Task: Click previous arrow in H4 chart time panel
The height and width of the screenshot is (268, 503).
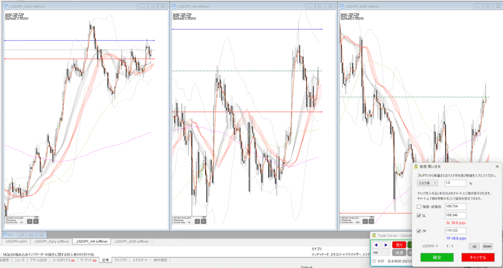Action: coord(197,221)
